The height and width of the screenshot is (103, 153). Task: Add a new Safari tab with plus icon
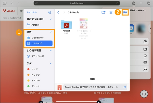point(141,3)
